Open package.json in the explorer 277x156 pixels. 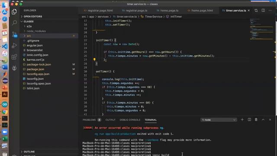coord(35,69)
